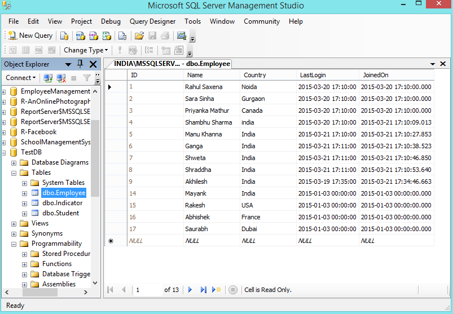Connect Object Explorer using the plug icon

tap(48, 78)
